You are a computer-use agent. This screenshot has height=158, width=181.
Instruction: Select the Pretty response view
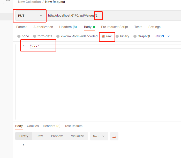(x=24, y=136)
